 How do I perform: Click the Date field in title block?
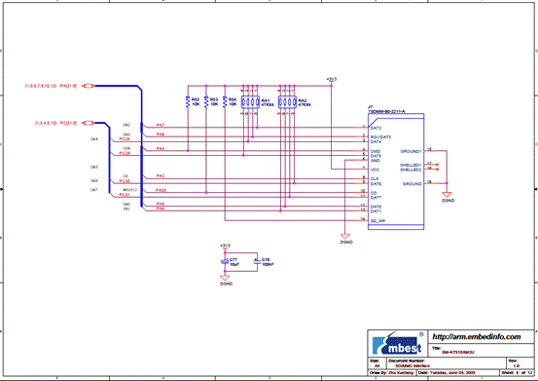click(457, 373)
